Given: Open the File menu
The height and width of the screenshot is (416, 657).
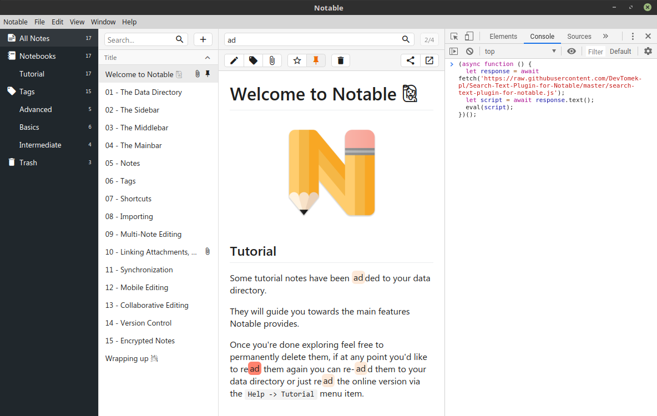Looking at the screenshot, I should pyautogui.click(x=39, y=22).
